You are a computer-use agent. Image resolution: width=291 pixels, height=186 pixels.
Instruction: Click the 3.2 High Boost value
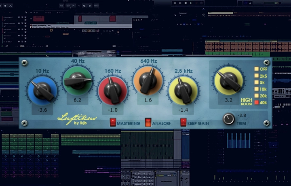click(x=229, y=100)
